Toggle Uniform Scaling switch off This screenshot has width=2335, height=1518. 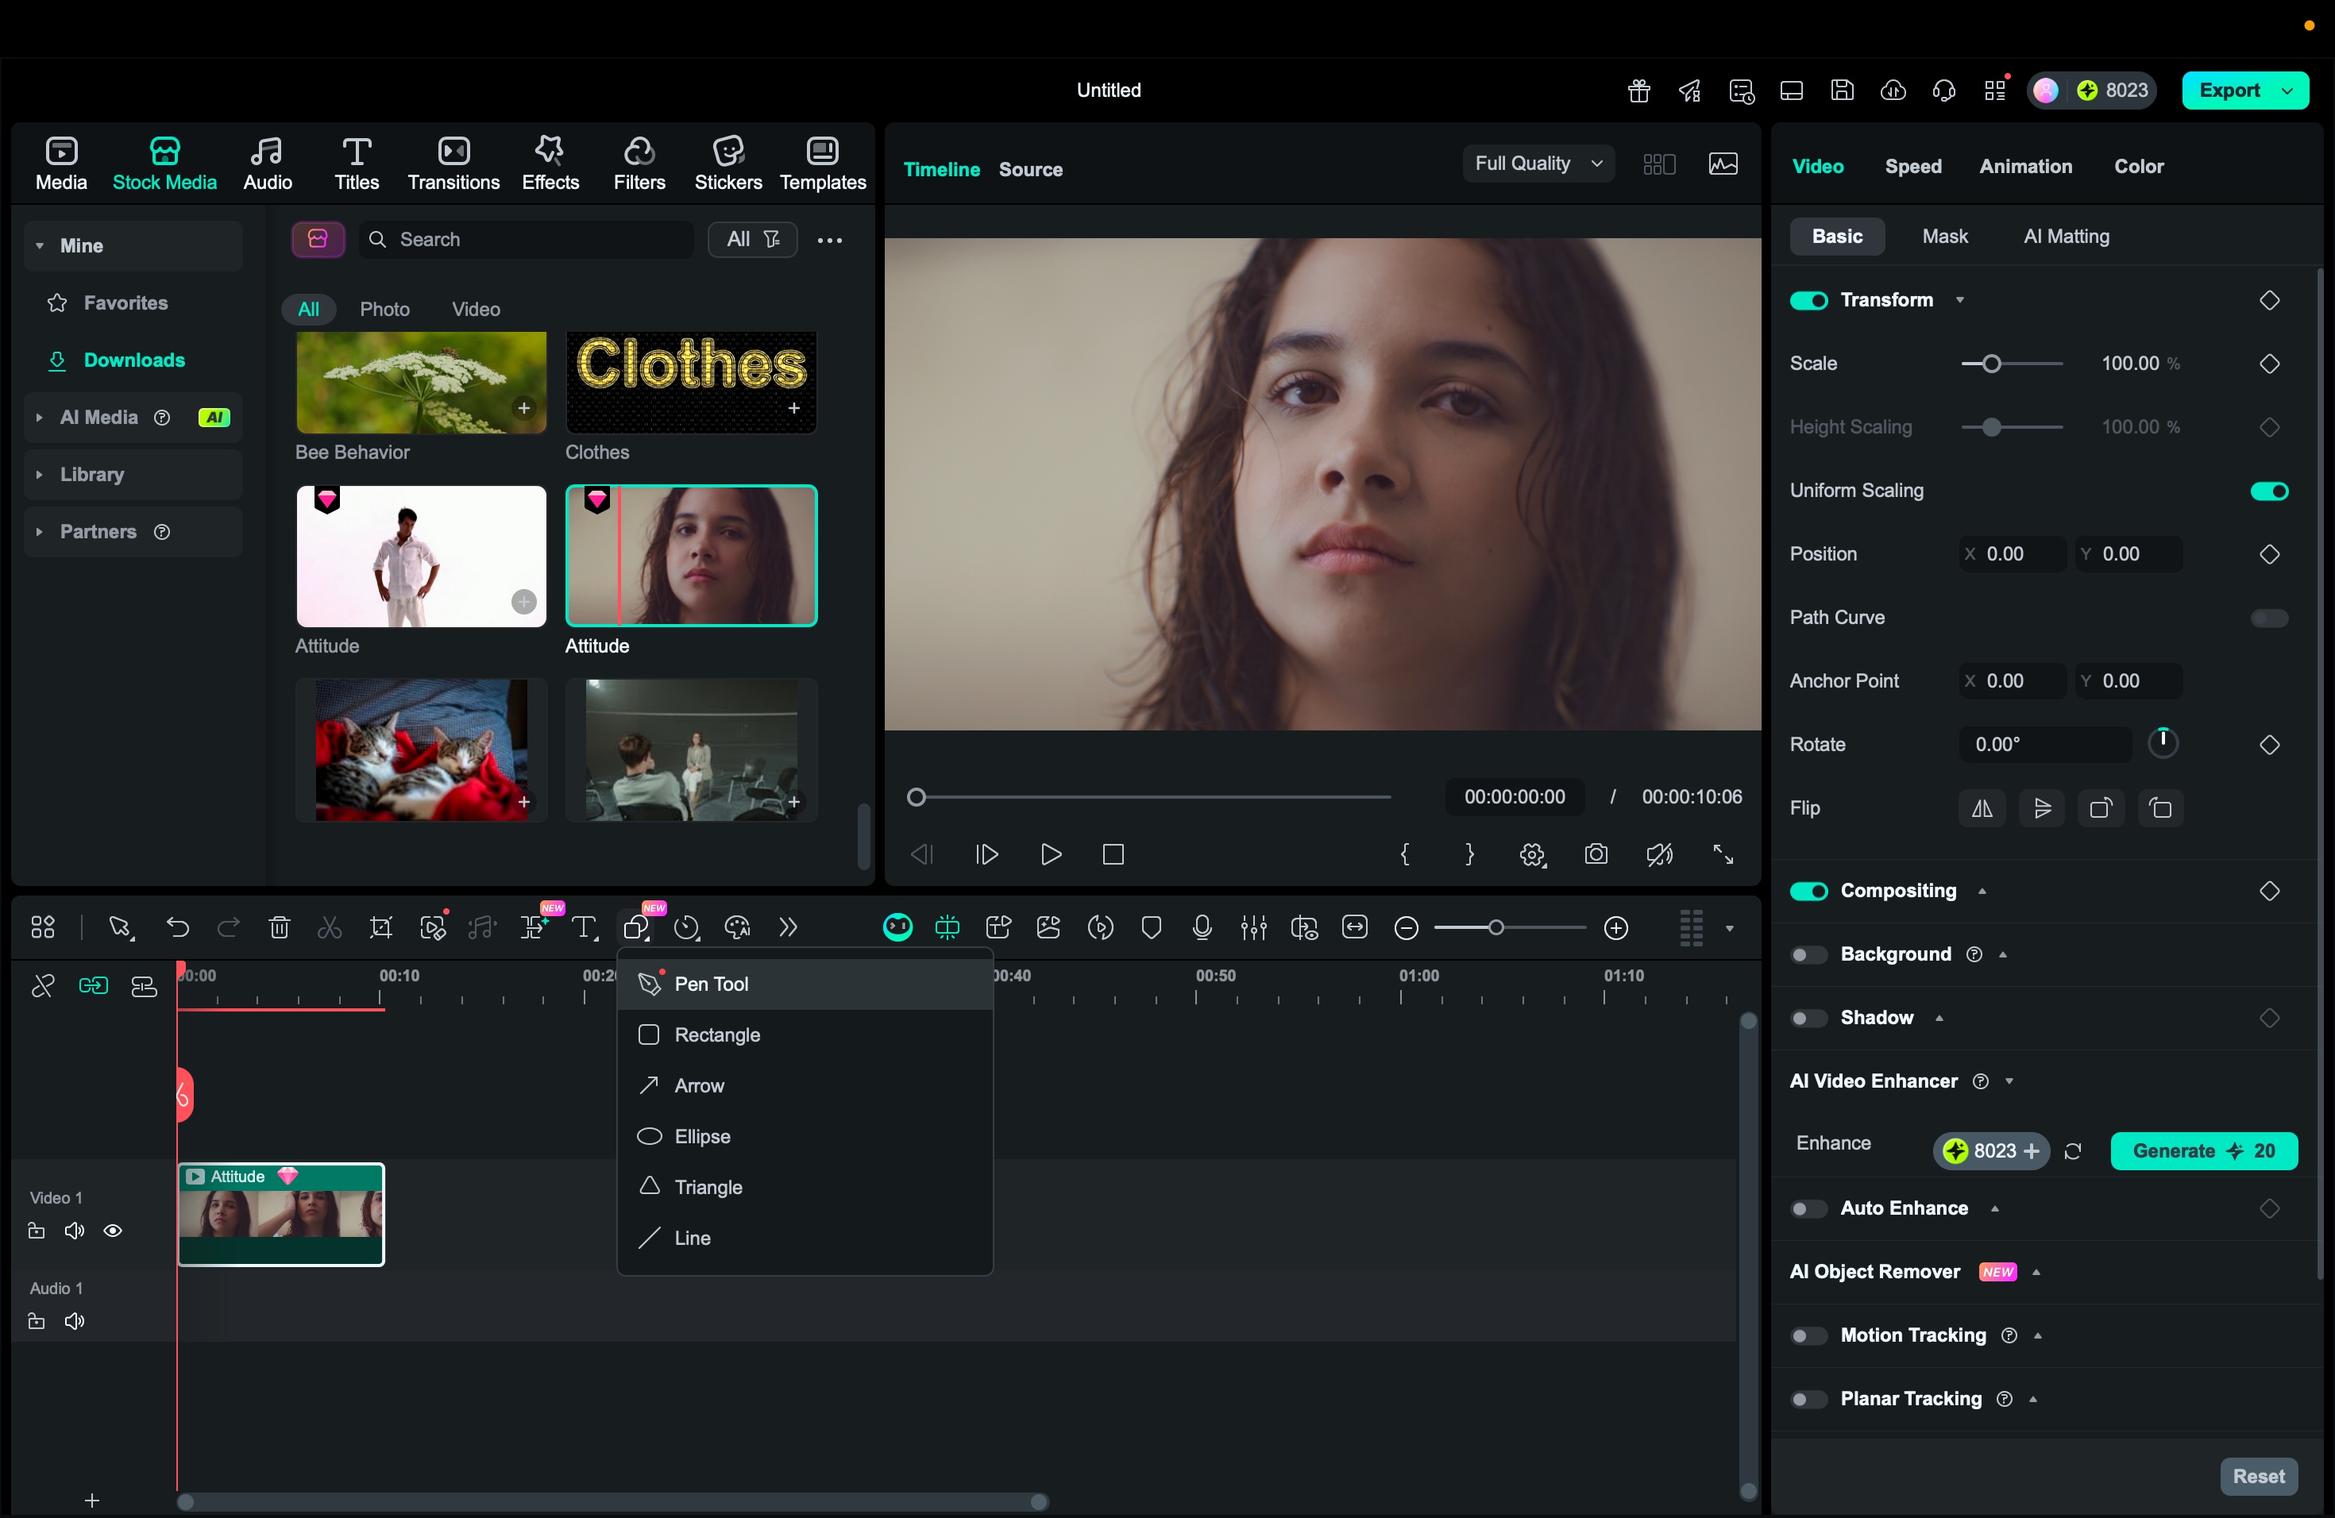coord(2268,491)
